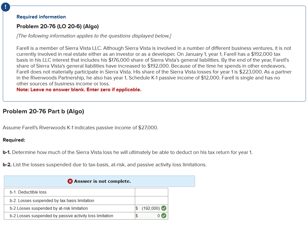Click 'Problem 20-76 (LO 20-6) (Algo)' title

point(58,26)
